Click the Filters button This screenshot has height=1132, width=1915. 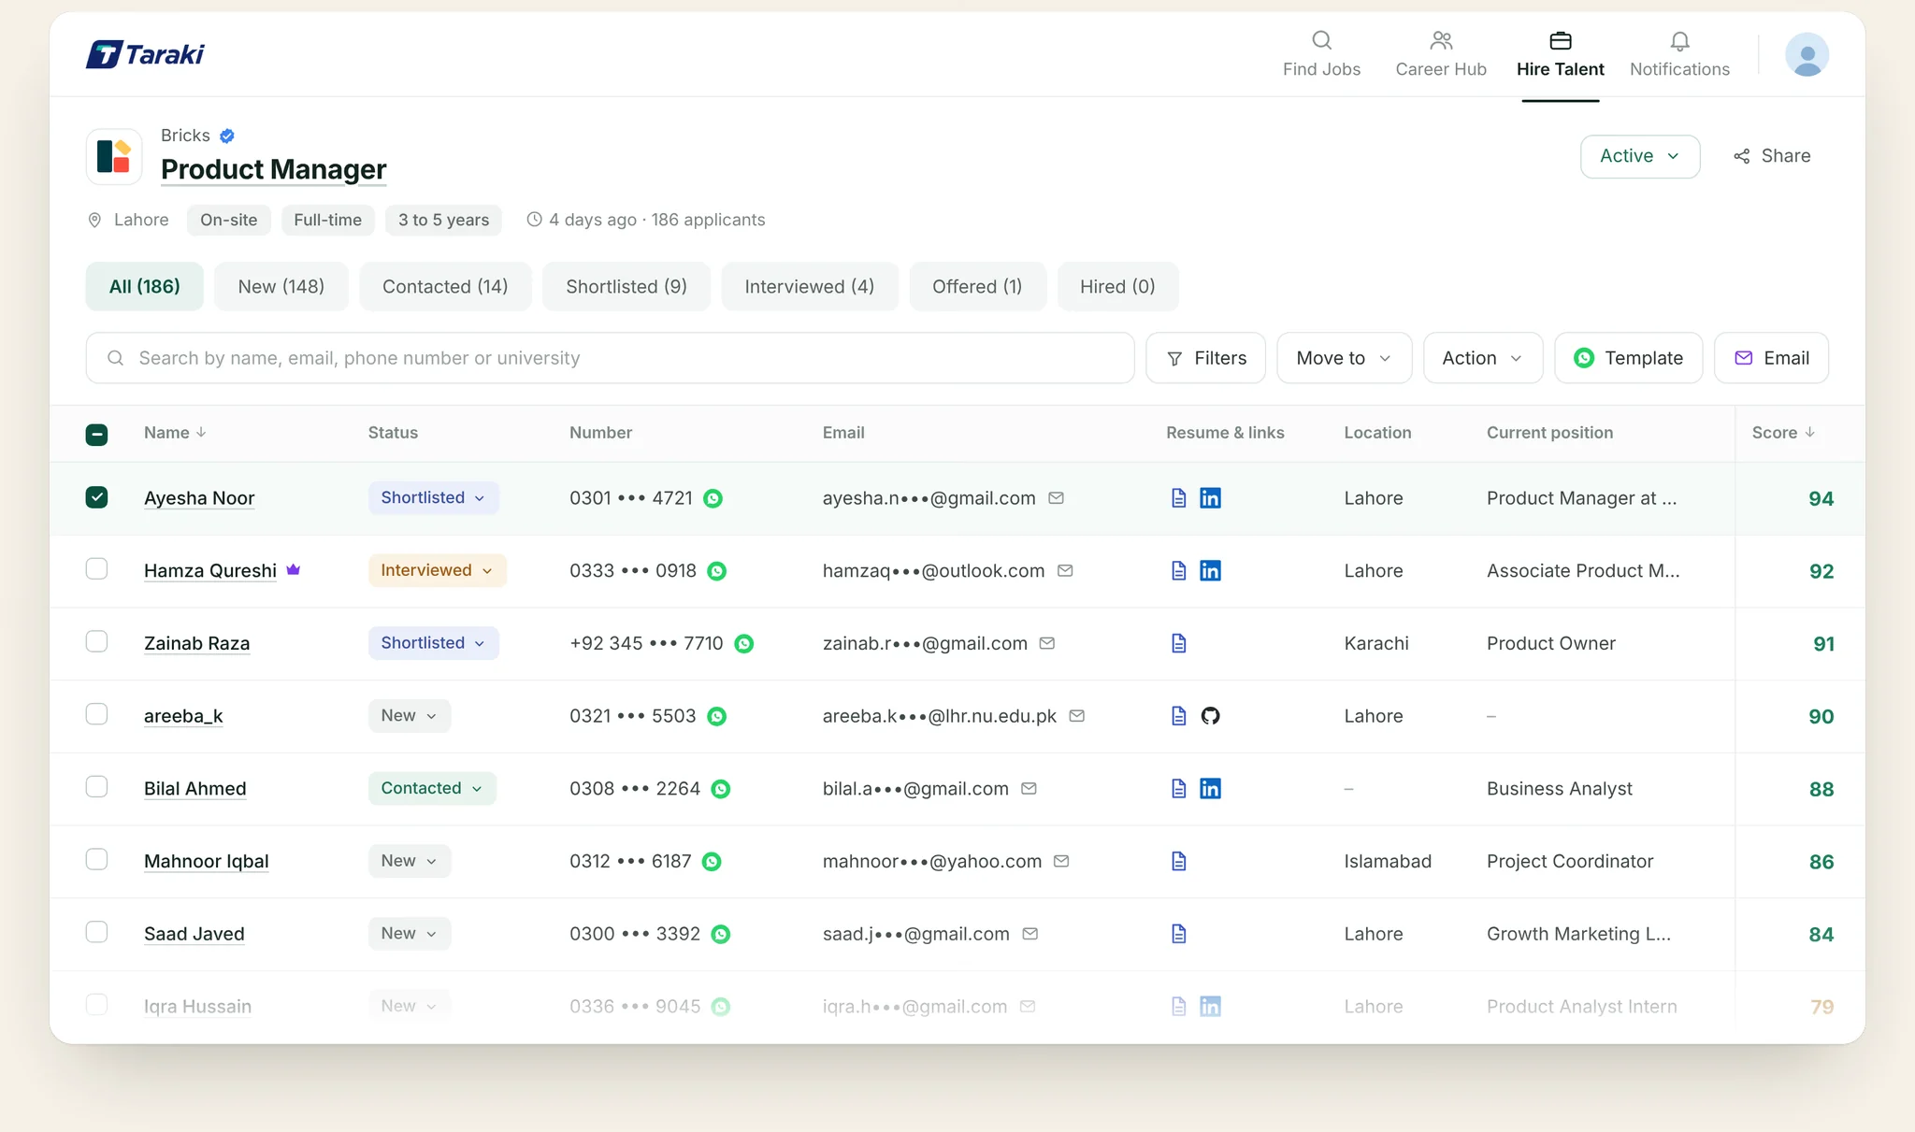pyautogui.click(x=1205, y=358)
